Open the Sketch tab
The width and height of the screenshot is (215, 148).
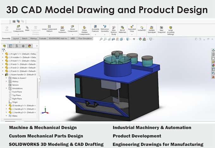coord(25,38)
